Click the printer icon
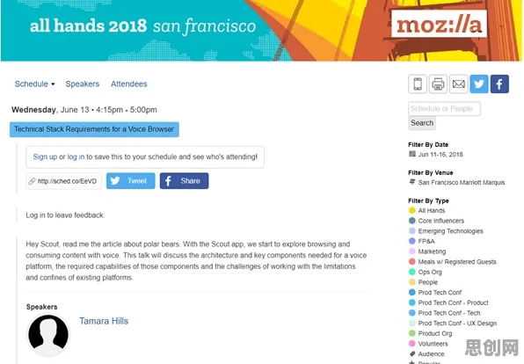 [438, 84]
